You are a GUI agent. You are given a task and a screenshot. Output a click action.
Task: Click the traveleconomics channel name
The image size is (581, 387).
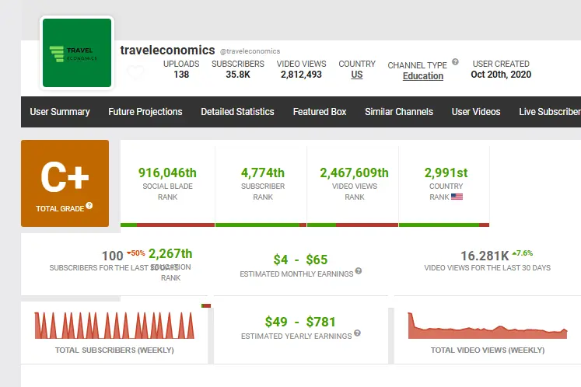(x=167, y=50)
